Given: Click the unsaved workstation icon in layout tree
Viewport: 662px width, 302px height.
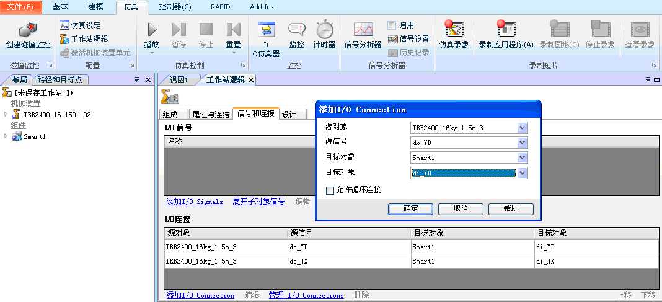Looking at the screenshot, I should tap(7, 92).
